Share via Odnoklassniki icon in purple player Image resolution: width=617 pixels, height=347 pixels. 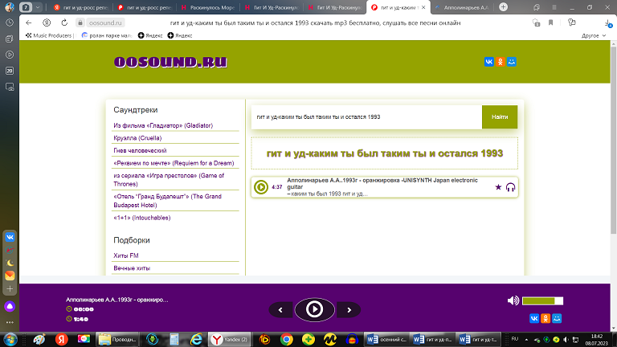[x=545, y=318]
